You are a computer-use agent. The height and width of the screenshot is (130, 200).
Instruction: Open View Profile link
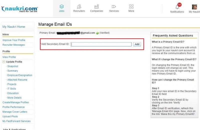9,57
